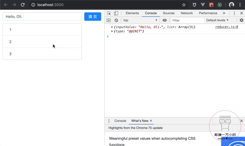Open the red browser extension icon
Image resolution: width=245 pixels, height=146 pixels.
pos(211,5)
